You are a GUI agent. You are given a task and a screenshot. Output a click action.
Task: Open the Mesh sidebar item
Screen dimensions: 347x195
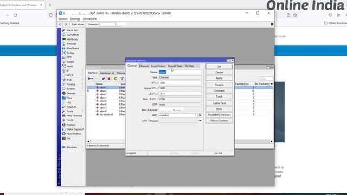point(69,66)
